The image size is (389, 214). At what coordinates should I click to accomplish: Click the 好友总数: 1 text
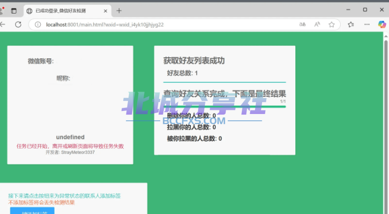click(x=183, y=73)
